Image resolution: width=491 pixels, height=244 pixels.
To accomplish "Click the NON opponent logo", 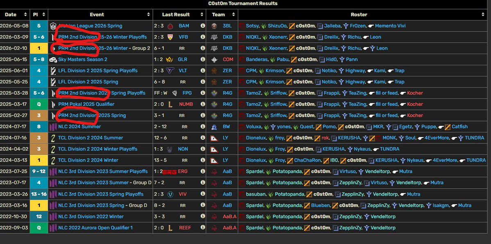I will [x=170, y=149].
